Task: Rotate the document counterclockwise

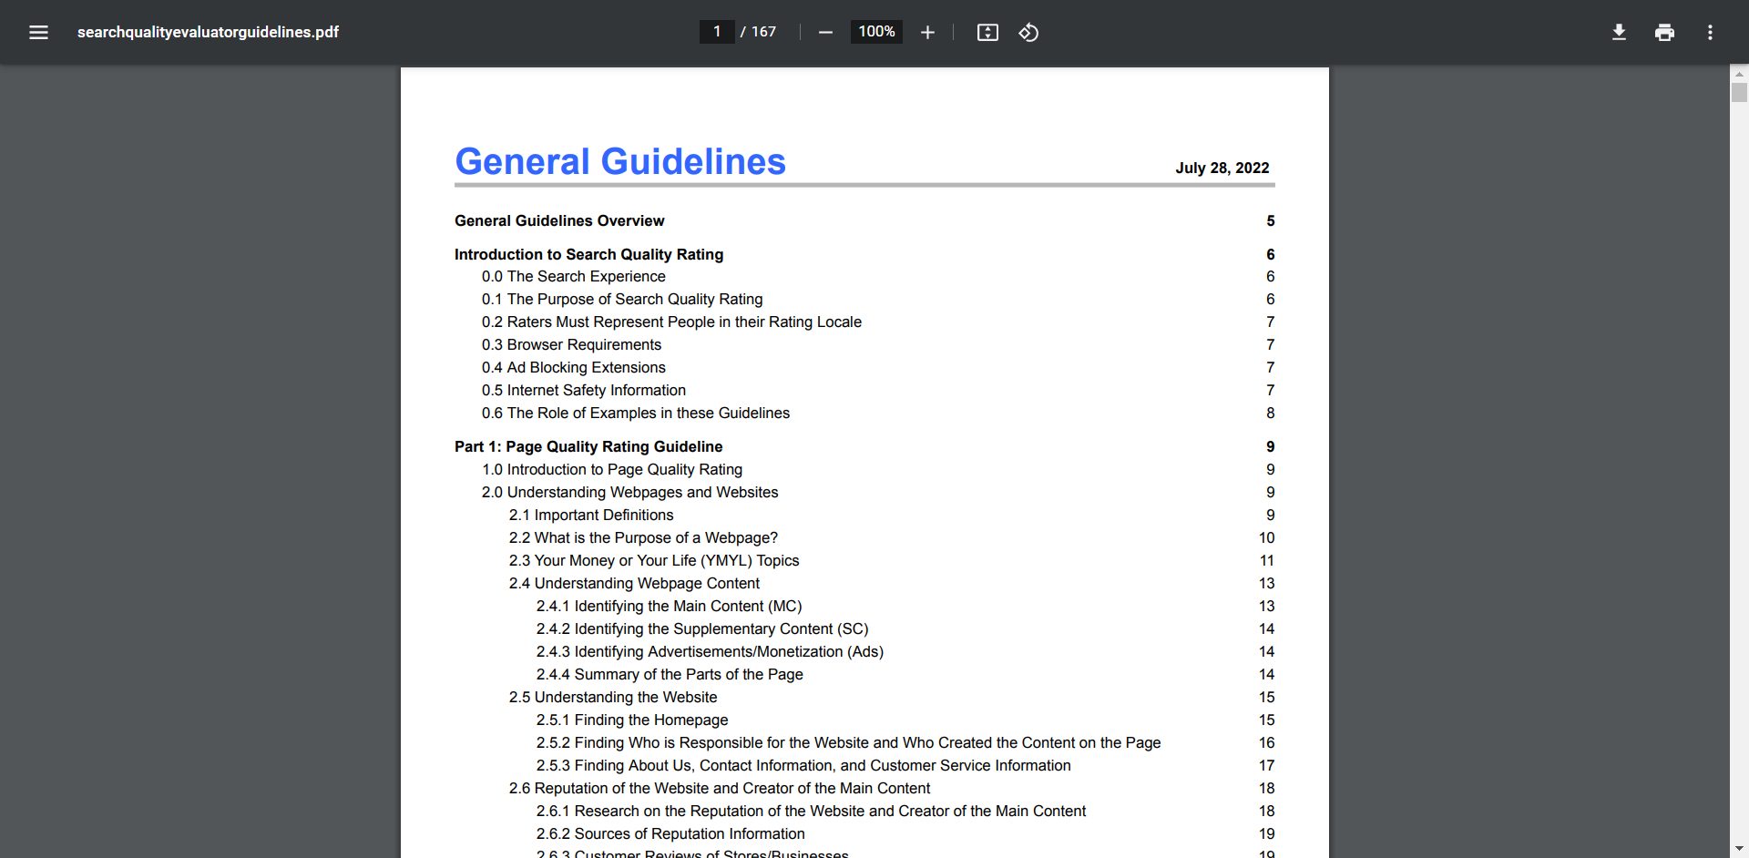Action: pyautogui.click(x=1028, y=33)
